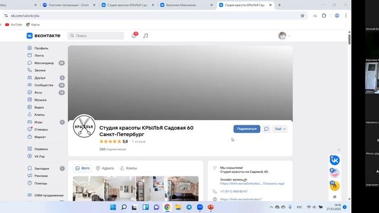Click Показать ещё in description
379x213 pixels.
(x=274, y=183)
